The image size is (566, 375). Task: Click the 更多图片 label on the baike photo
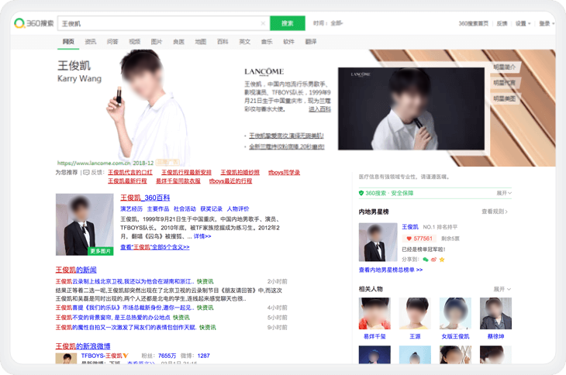pos(100,251)
